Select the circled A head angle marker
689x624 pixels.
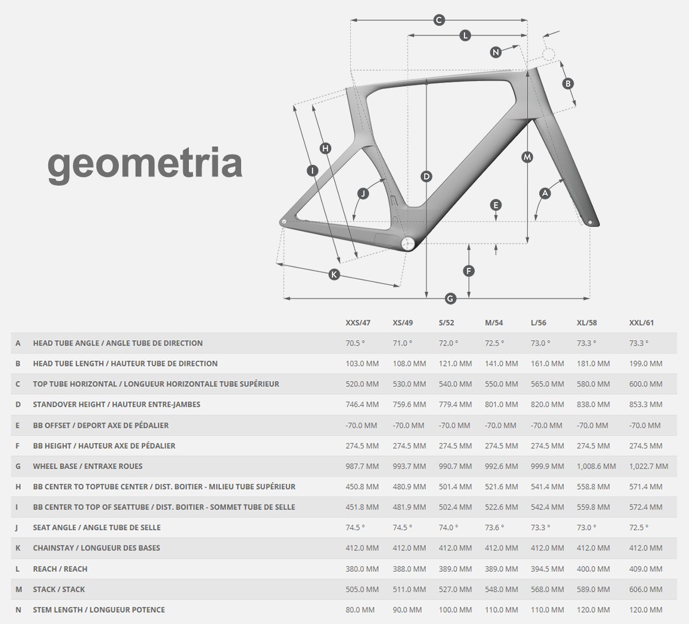click(545, 194)
